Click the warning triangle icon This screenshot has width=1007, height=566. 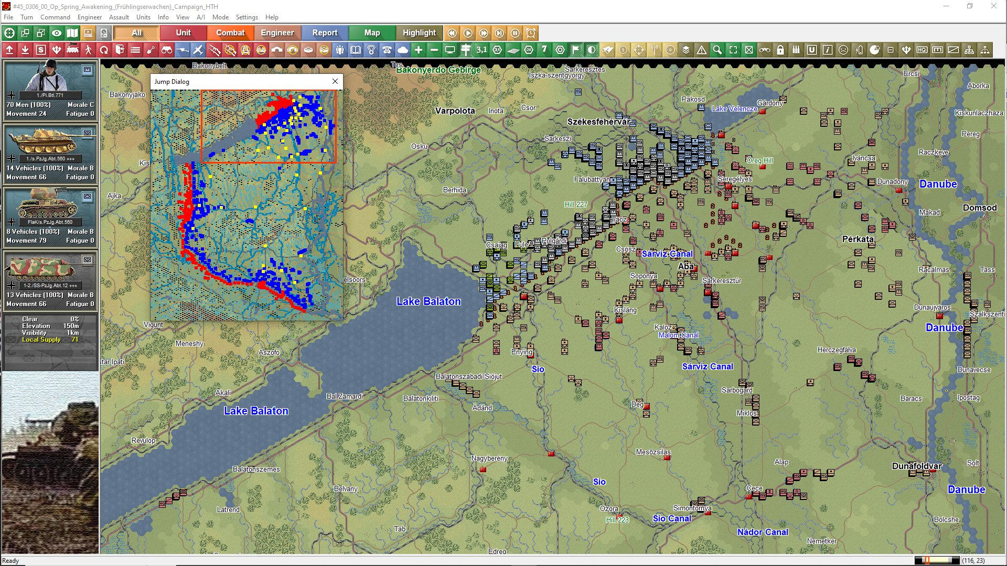tap(702, 50)
